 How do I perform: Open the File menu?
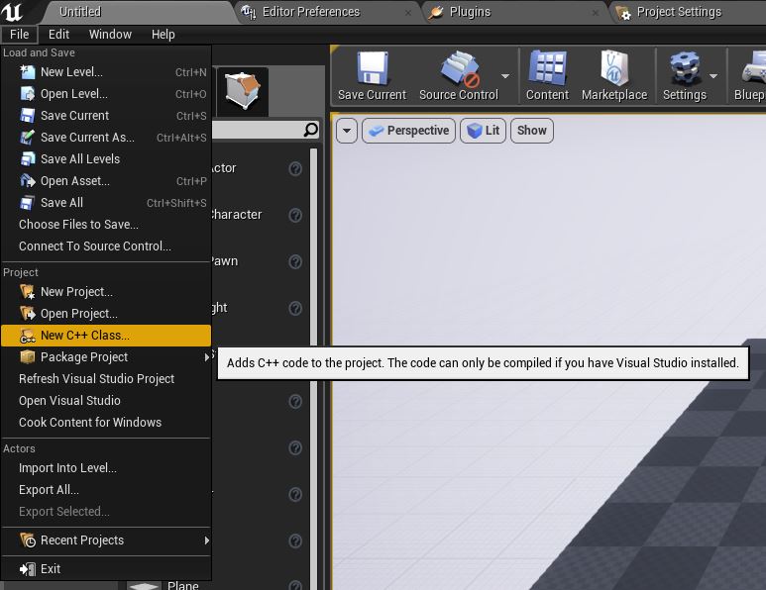tap(19, 35)
